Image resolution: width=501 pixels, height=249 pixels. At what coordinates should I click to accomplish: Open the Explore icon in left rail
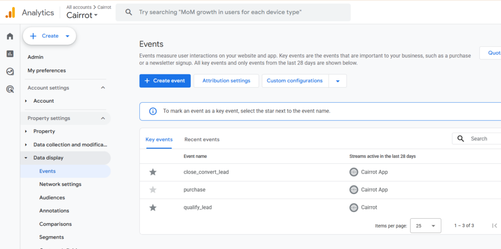[x=10, y=71]
